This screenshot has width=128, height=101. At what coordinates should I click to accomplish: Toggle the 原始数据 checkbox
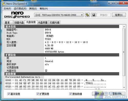[70, 94]
